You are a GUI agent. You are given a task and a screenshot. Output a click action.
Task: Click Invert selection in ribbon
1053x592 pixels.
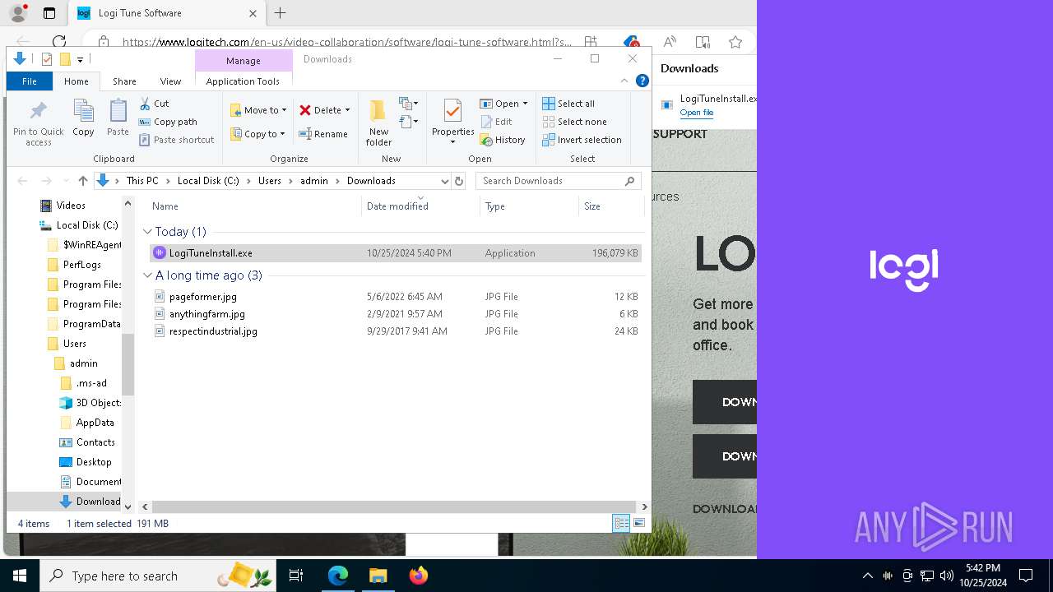tap(582, 140)
